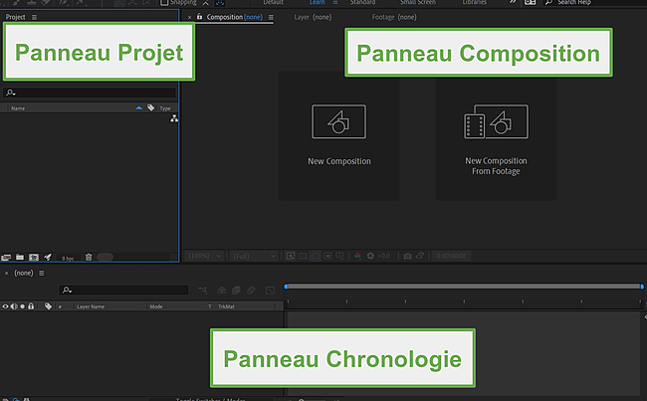Open the Learn workspace menu icon
This screenshot has height=401, width=647.
pyautogui.click(x=335, y=2)
